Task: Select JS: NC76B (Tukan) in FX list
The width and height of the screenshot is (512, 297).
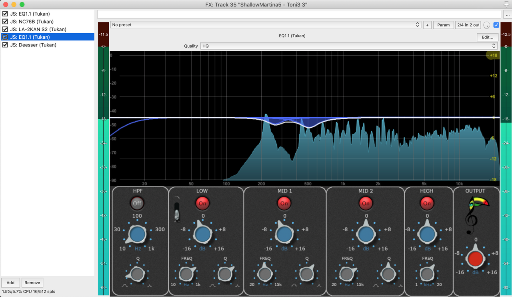Action: click(x=32, y=22)
